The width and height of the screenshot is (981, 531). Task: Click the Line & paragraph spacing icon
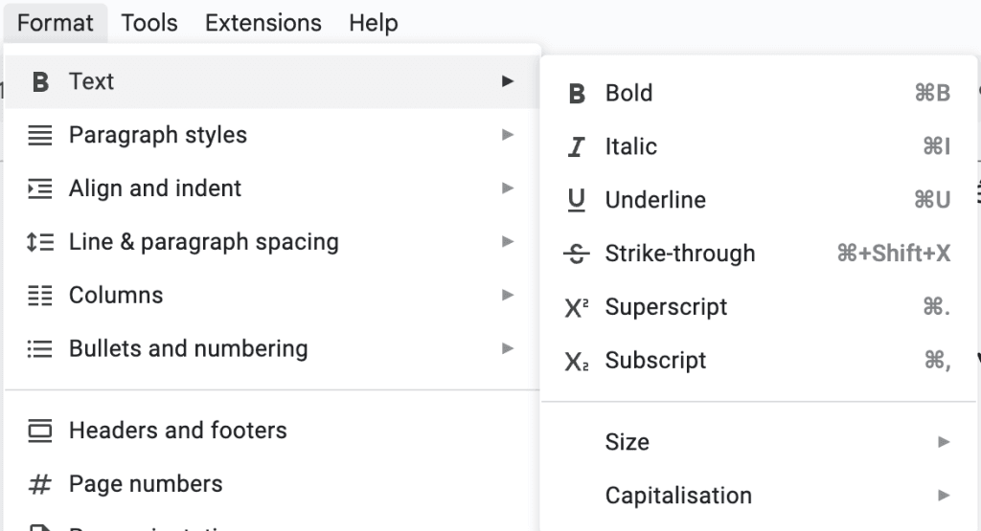pos(40,242)
